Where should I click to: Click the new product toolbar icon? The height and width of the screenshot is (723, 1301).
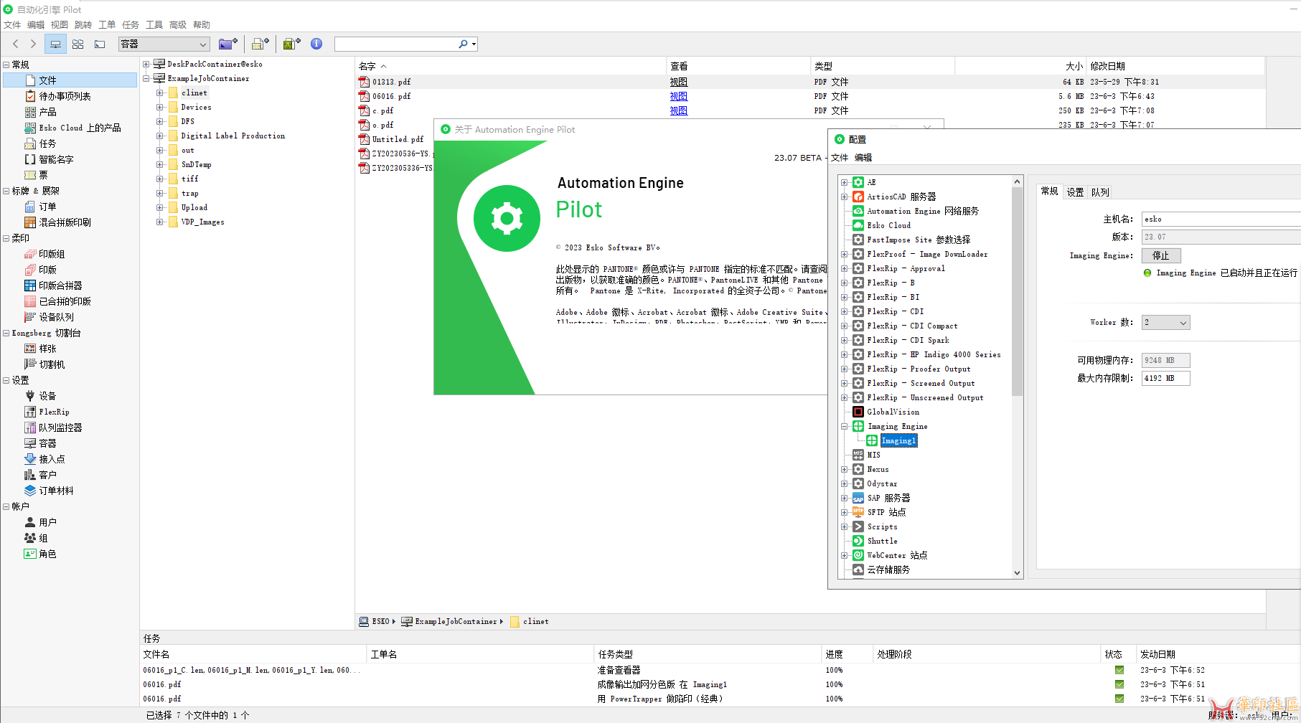(x=291, y=44)
